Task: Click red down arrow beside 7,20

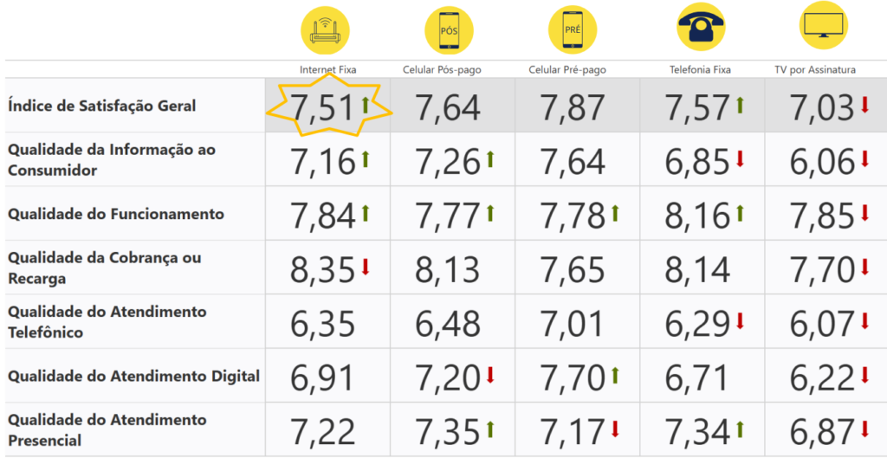Action: coord(490,375)
